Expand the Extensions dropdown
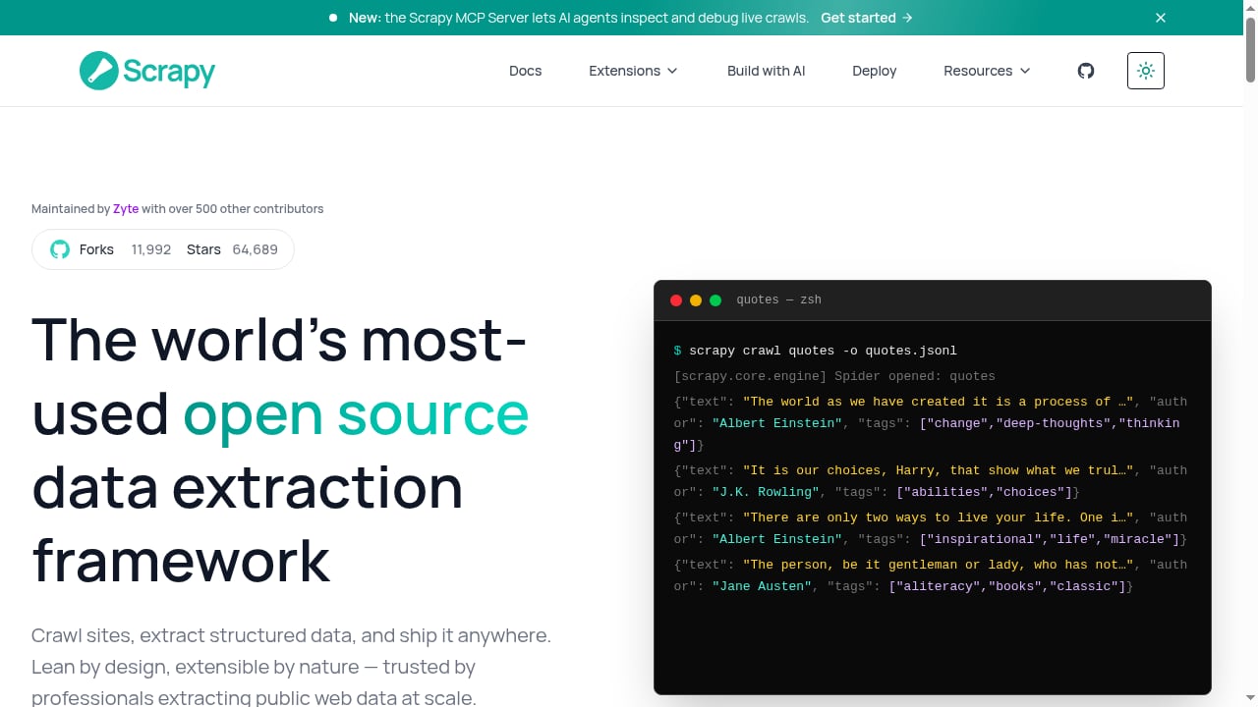 click(x=634, y=71)
